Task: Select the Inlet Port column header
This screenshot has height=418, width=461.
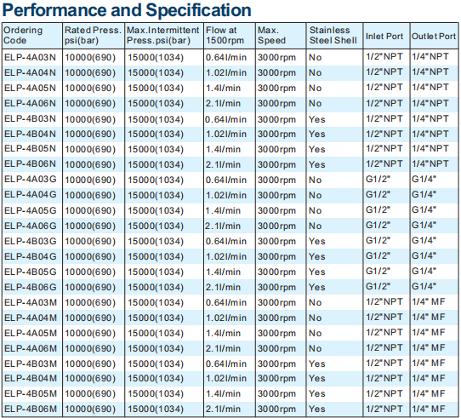Action: 384,37
